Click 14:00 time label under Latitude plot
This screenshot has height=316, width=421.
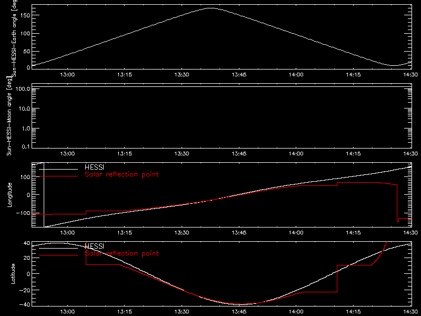point(296,312)
